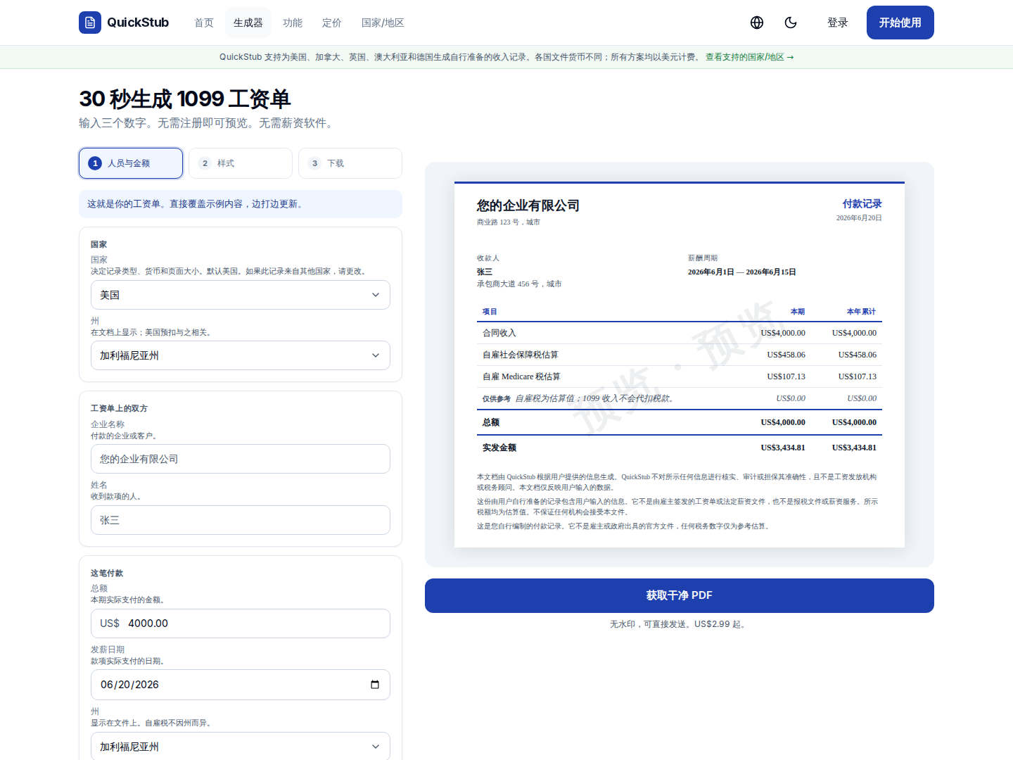Open the 功能 nav item
The width and height of the screenshot is (1013, 760).
(293, 23)
